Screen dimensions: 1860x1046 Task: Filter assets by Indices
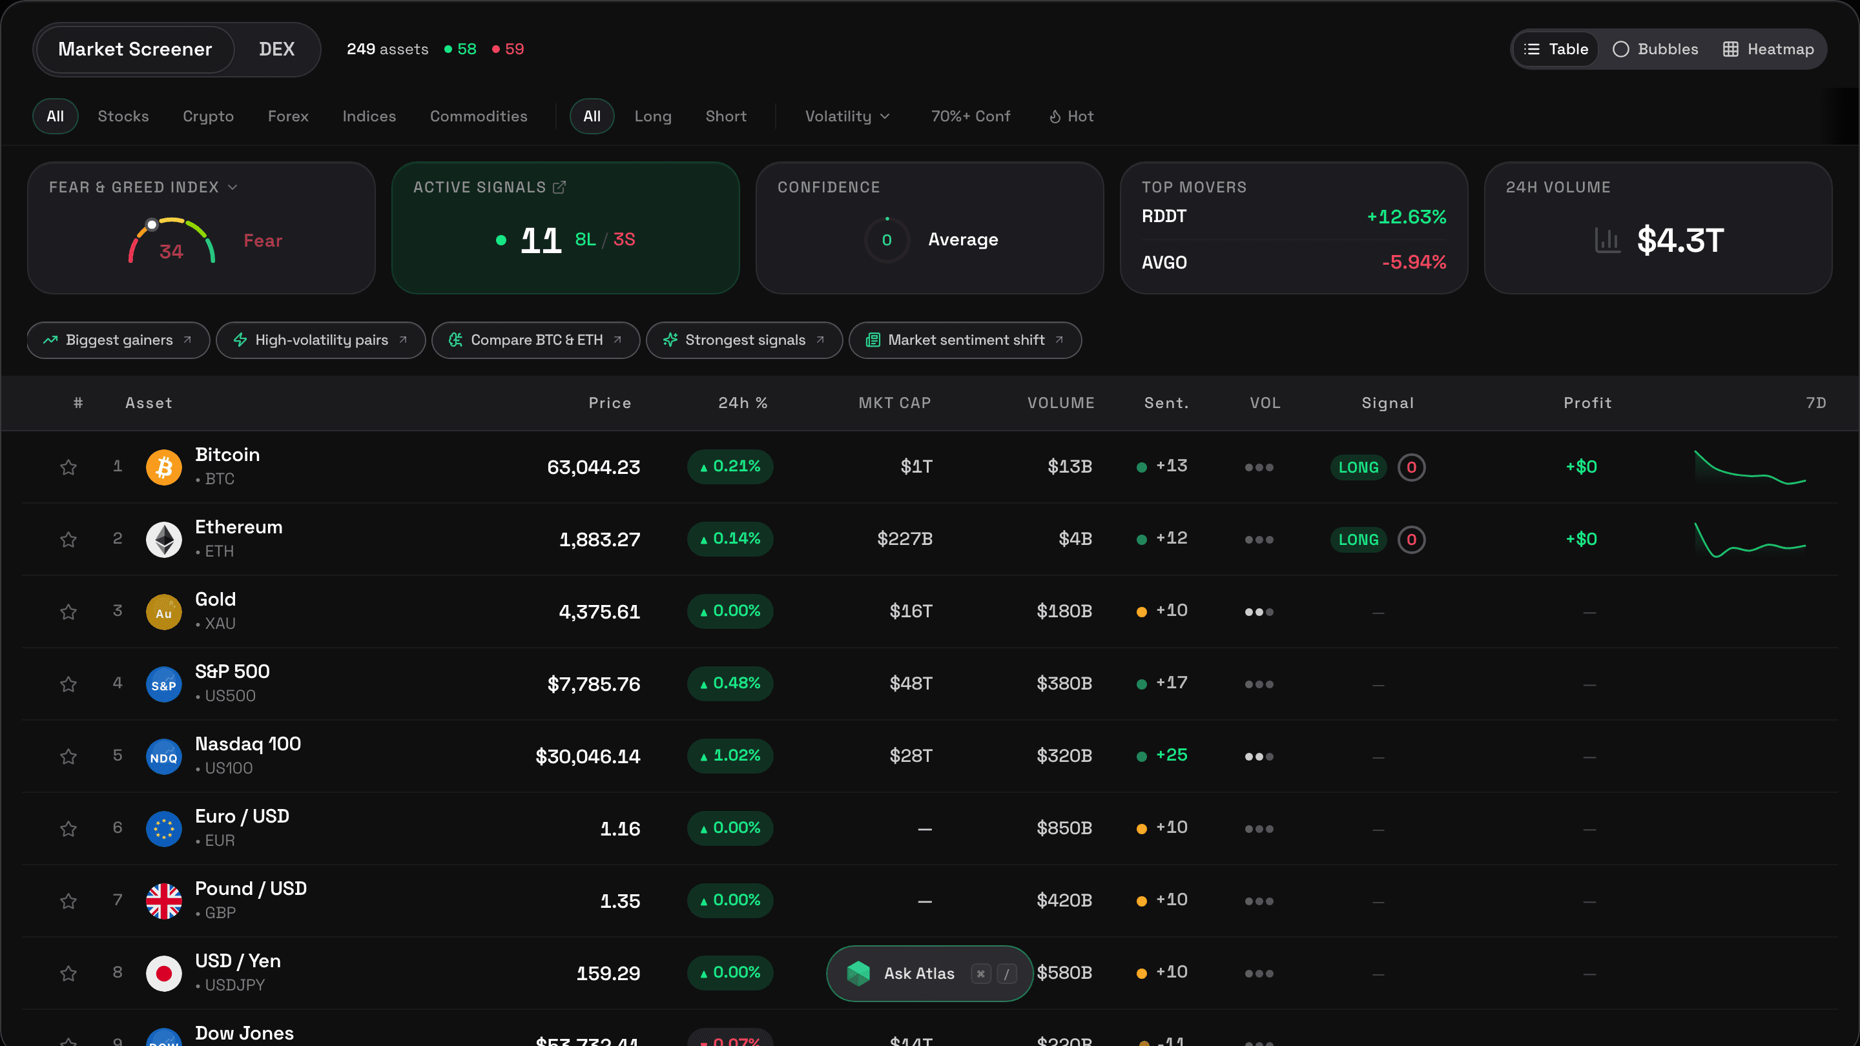tap(369, 116)
